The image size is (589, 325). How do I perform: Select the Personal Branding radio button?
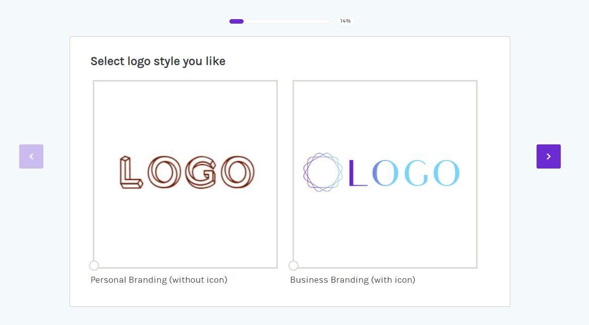tap(94, 266)
